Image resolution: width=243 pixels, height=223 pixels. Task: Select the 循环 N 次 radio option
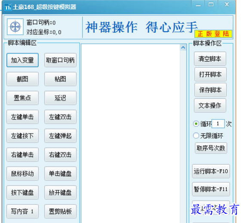[x=196, y=124]
